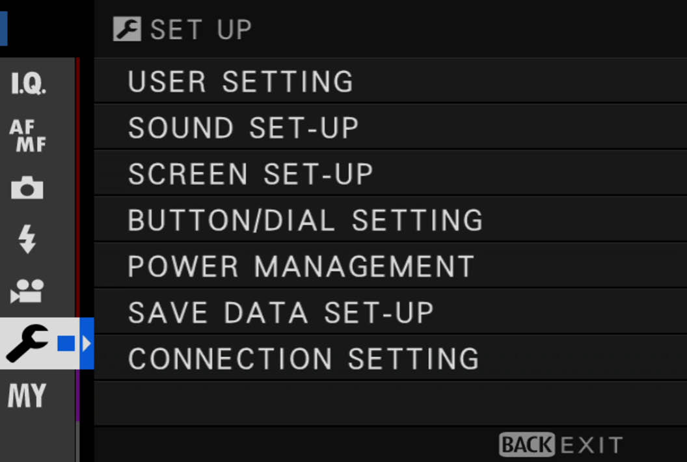The width and height of the screenshot is (687, 462).
Task: Open POWER MANAGEMENT settings
Action: click(390, 266)
